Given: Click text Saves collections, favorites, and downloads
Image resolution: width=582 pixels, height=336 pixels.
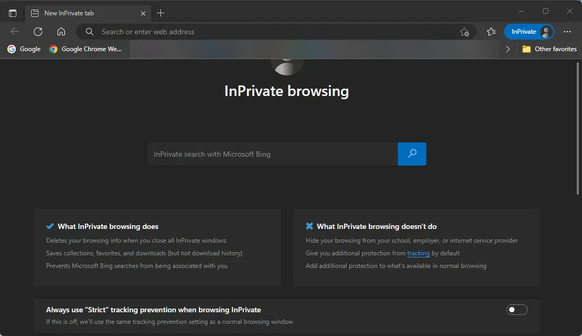Looking at the screenshot, I should pos(144,253).
